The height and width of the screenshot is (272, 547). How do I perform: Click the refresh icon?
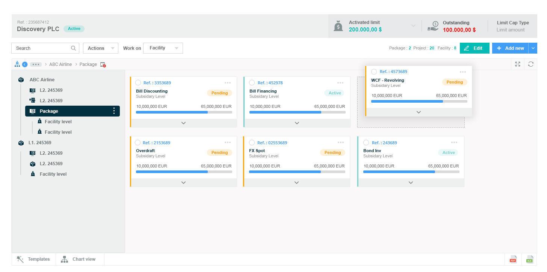[x=530, y=64]
